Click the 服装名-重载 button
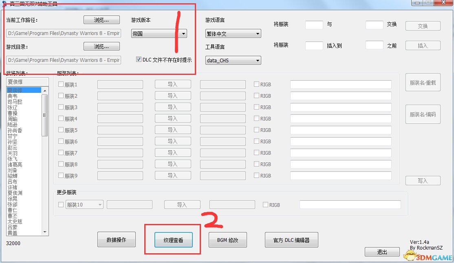 (423, 83)
